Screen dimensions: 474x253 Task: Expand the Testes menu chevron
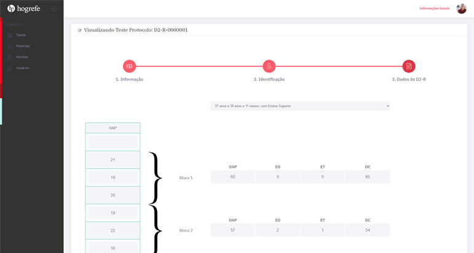click(x=55, y=35)
